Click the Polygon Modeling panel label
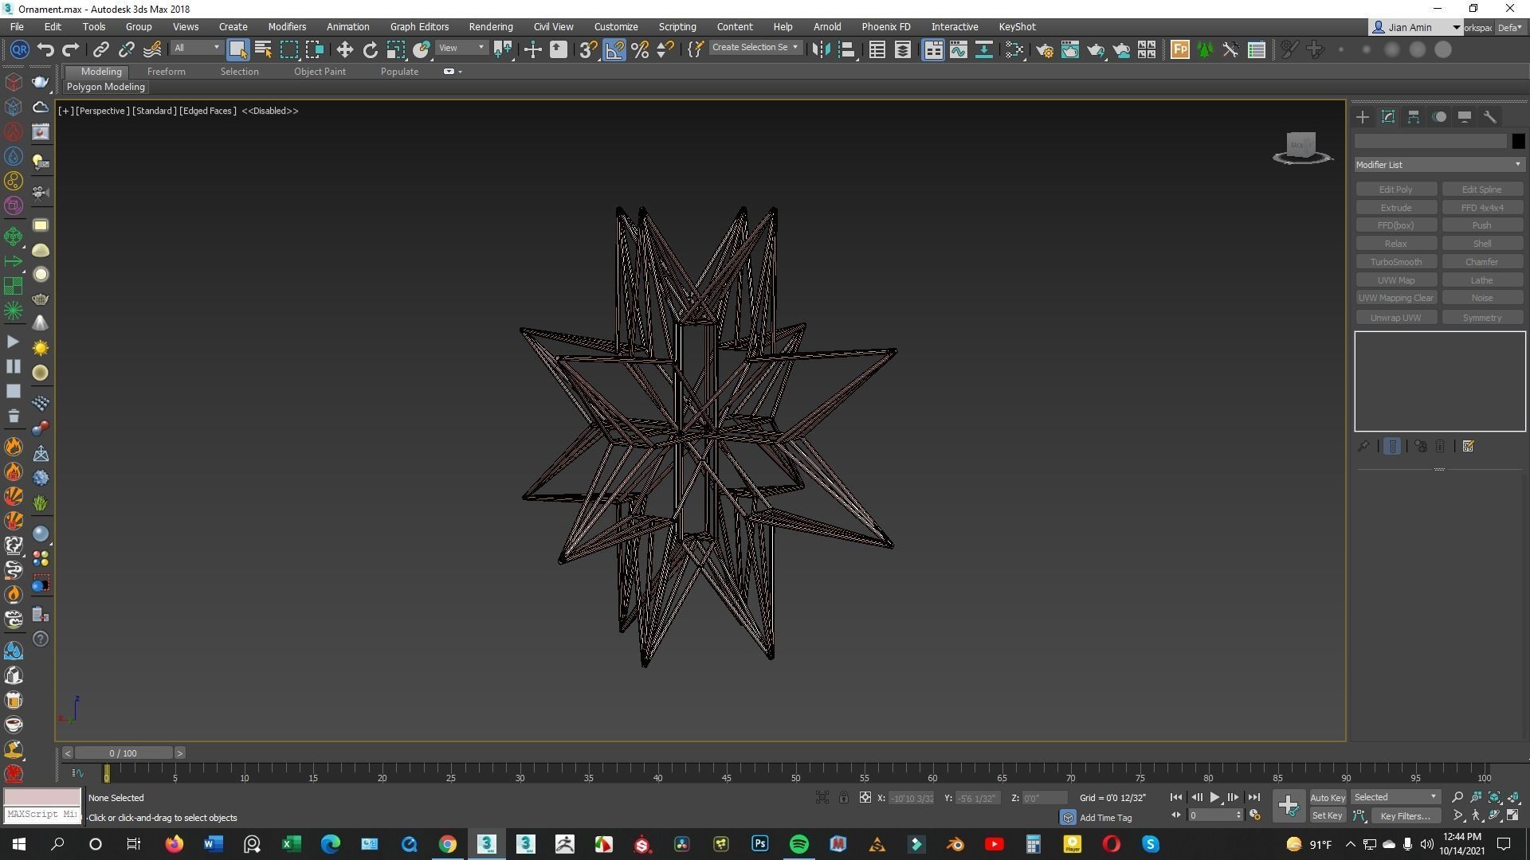The height and width of the screenshot is (860, 1530). pyautogui.click(x=106, y=87)
